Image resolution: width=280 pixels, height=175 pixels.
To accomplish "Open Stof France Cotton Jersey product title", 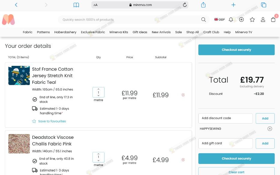I will tap(53, 76).
